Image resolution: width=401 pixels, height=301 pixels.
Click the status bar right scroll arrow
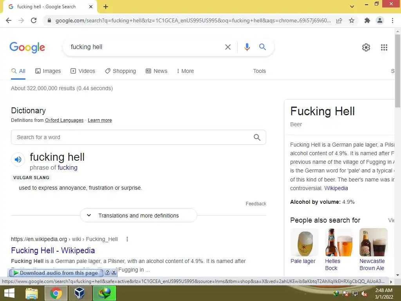[391, 282]
